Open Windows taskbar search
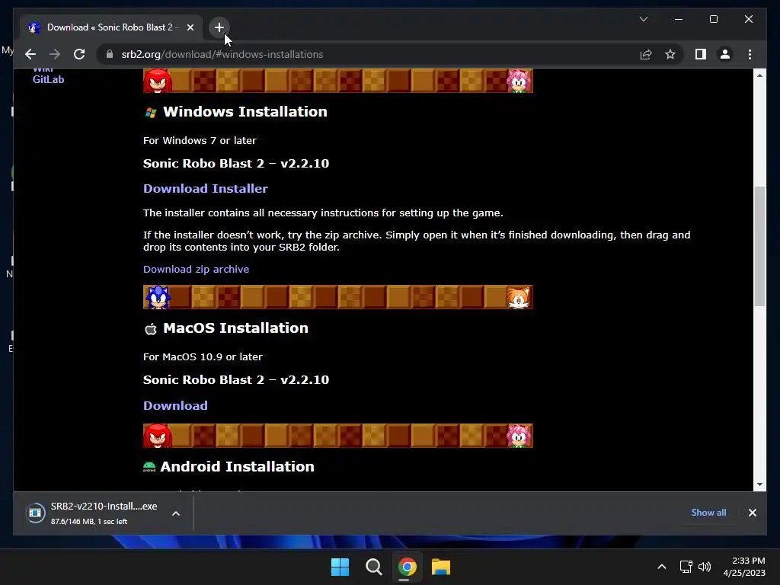This screenshot has width=780, height=585. tap(373, 567)
